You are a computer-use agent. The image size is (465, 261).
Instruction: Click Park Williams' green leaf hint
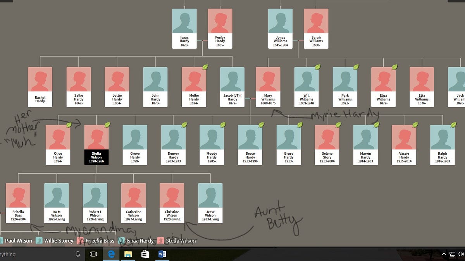pos(356,67)
